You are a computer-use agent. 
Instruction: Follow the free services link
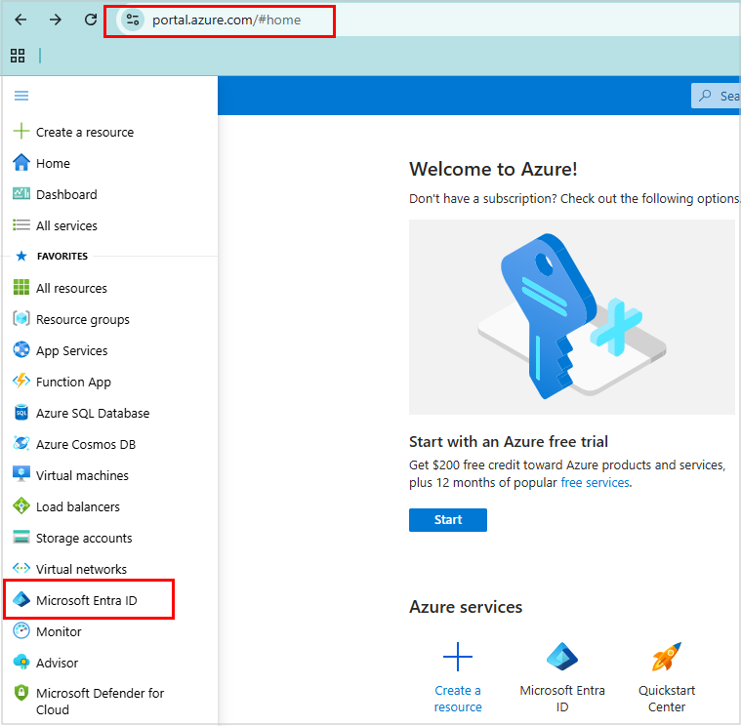pyautogui.click(x=595, y=483)
